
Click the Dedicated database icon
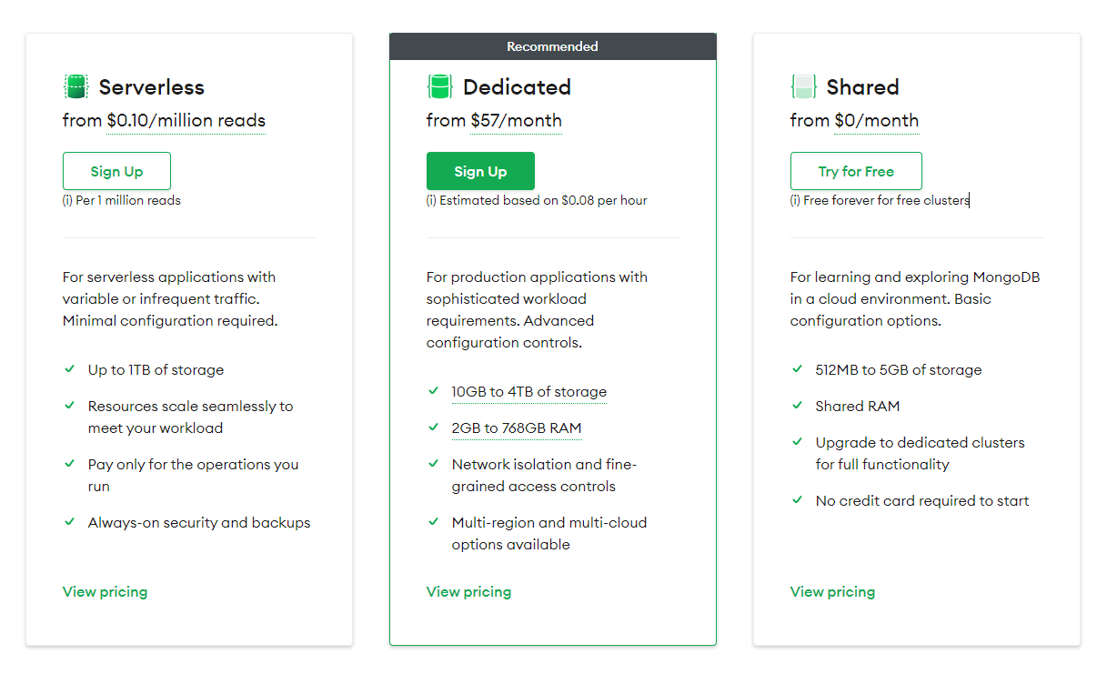click(440, 86)
